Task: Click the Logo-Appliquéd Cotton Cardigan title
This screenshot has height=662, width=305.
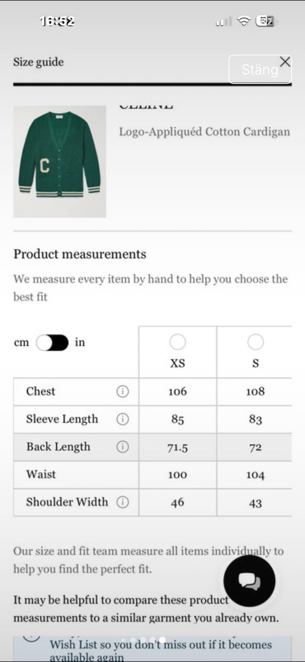Action: 204,132
